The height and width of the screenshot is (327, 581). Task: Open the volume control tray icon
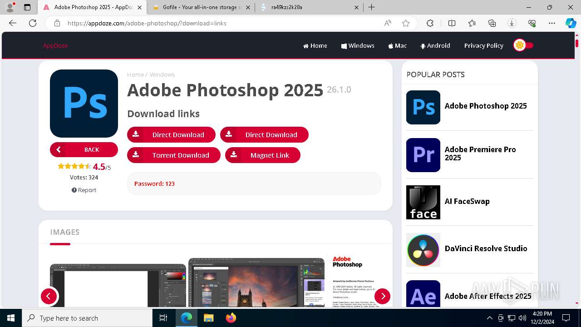coord(522,318)
